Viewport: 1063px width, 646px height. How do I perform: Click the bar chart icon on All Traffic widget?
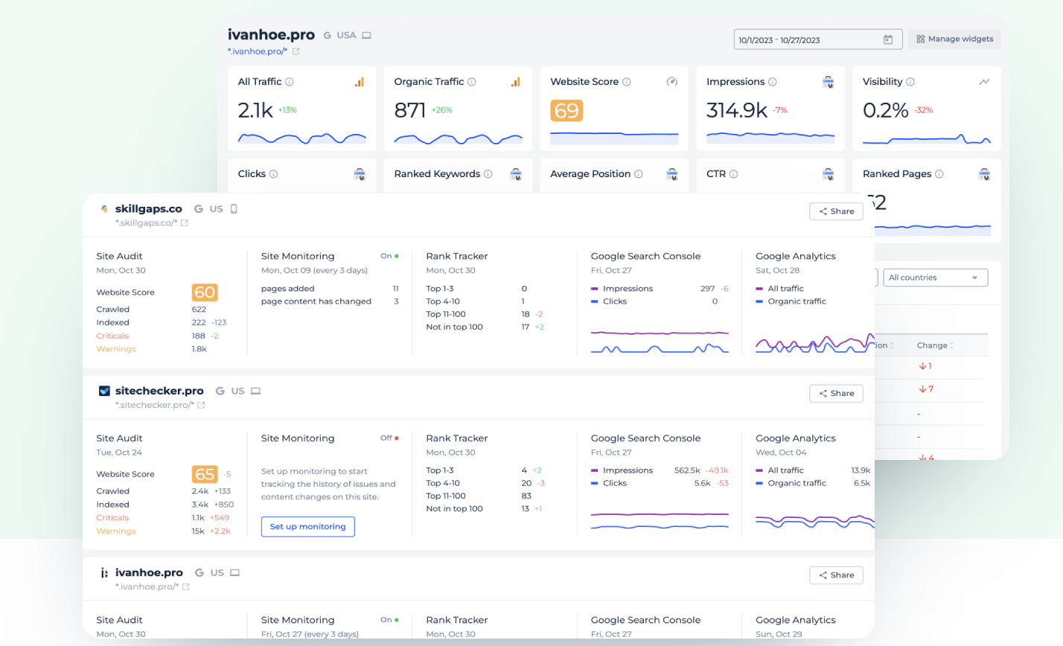click(360, 82)
